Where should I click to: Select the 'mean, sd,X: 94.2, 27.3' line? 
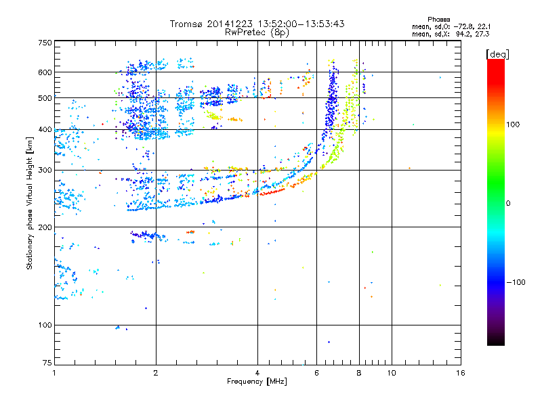pyautogui.click(x=451, y=34)
